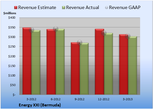Click the GAAP sphere marker for 6-2012
This screenshot has height=109, width=153.
(x=56, y=29)
